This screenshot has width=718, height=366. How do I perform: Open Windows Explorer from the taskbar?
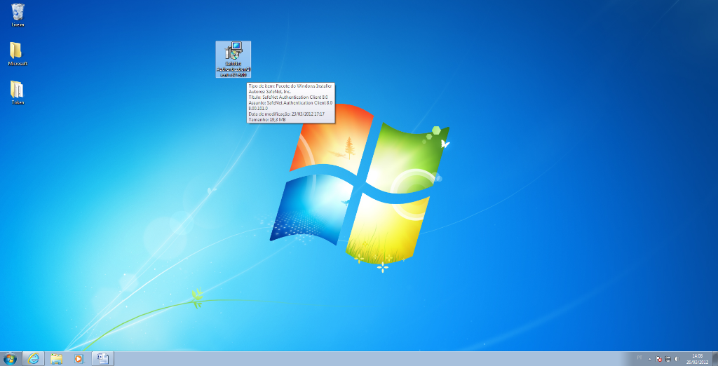tap(57, 358)
